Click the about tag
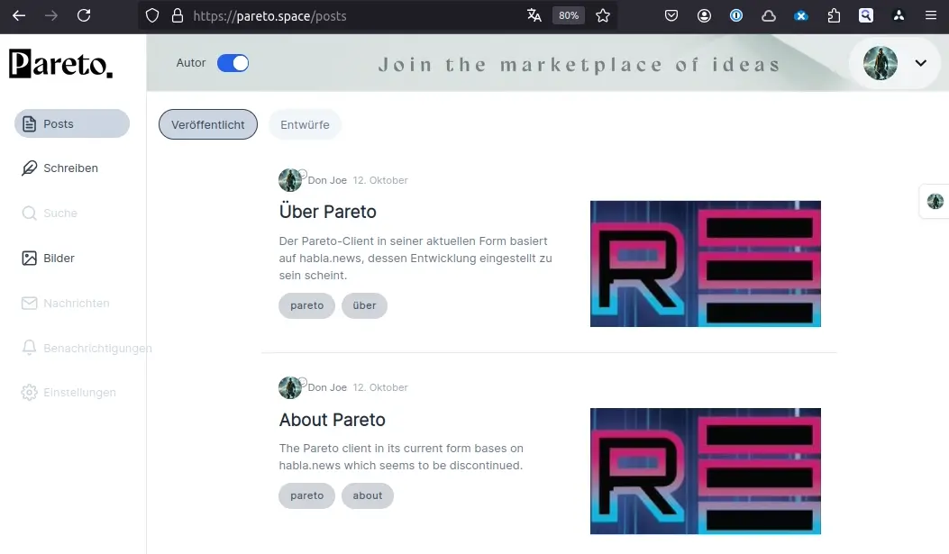 coord(368,495)
